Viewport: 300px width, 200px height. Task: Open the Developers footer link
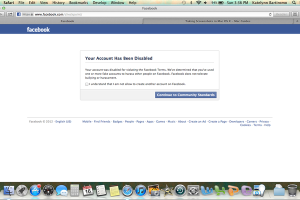(236, 121)
